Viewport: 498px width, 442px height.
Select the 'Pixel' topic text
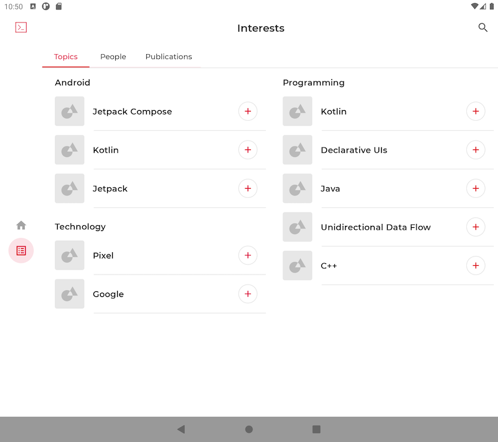tap(103, 256)
